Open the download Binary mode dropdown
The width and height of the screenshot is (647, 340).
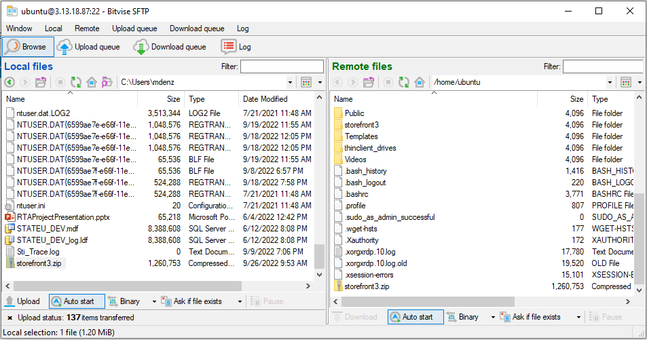[493, 318]
